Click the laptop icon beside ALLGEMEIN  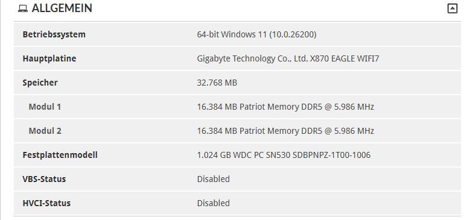pos(23,8)
